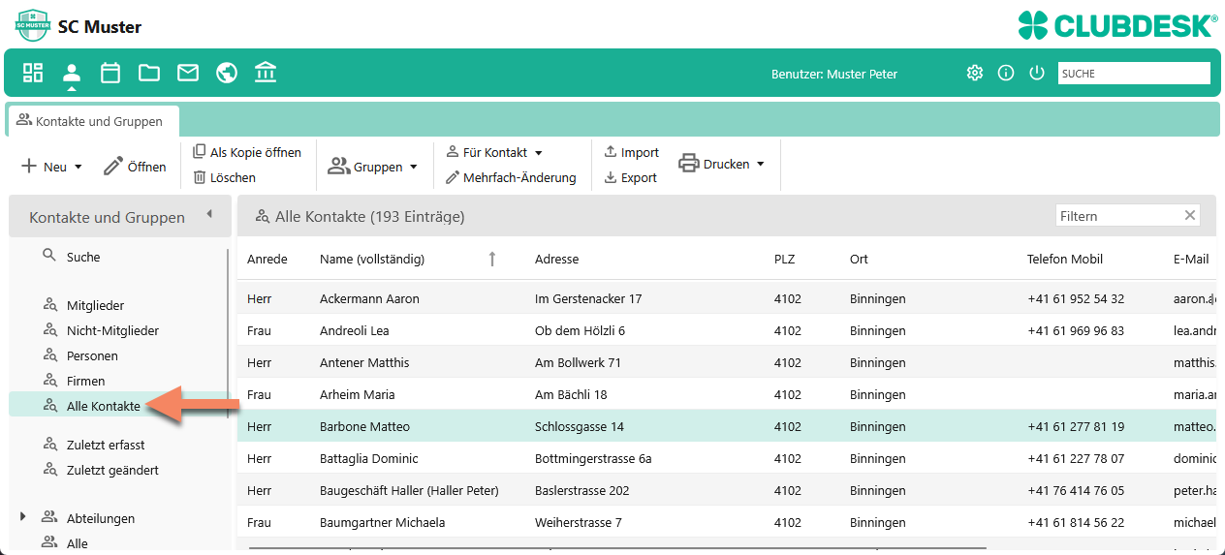Screen dimensions: 1225x555
Task: Click the info circle icon
Action: pyautogui.click(x=1006, y=73)
